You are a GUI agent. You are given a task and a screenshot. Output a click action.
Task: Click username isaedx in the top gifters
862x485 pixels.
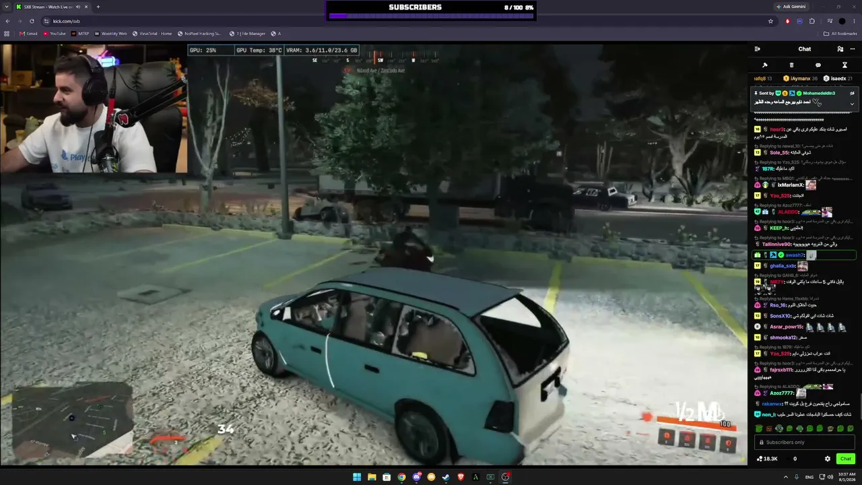point(837,79)
